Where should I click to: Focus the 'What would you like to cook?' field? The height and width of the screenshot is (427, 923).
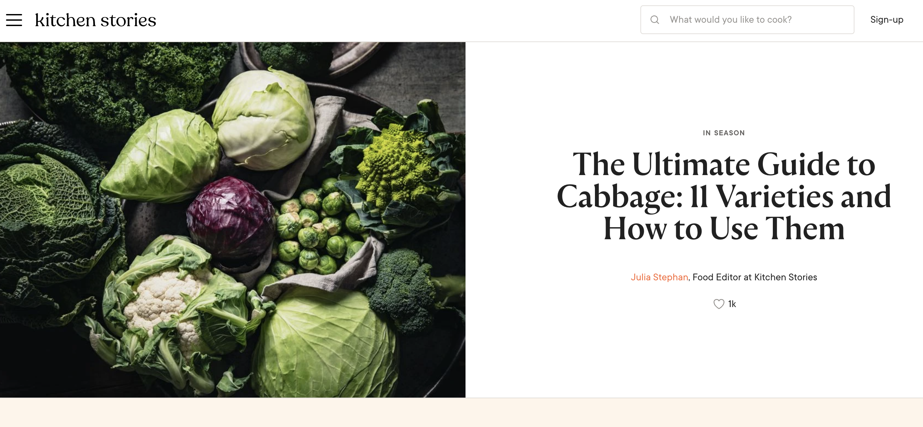coord(747,20)
